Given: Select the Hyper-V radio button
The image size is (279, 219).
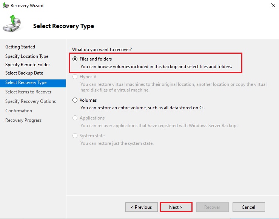Looking at the screenshot, I should [75, 77].
